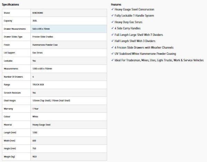The width and height of the screenshot is (207, 162).
Task: Click checkmark beside Heavy Gauge Steel Construction
Action: coord(112,9)
